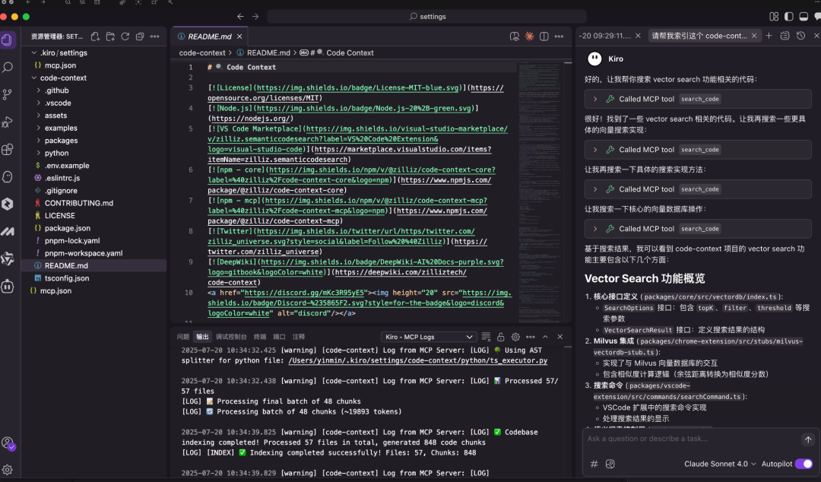
Task: Expand the .github folder
Action: pyautogui.click(x=94, y=90)
